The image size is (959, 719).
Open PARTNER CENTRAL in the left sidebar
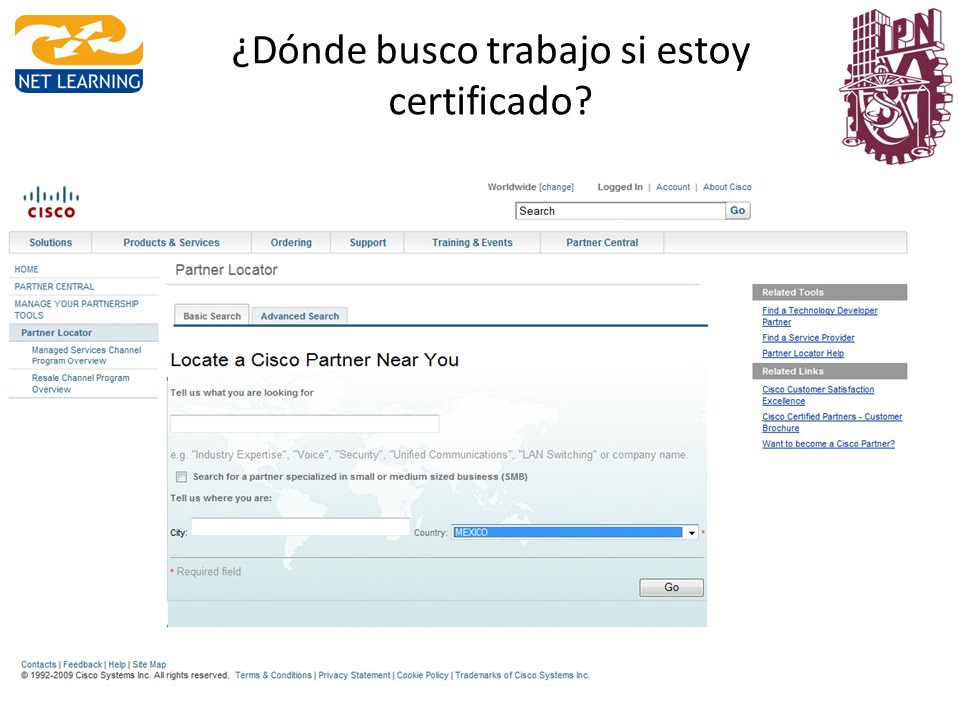[54, 287]
